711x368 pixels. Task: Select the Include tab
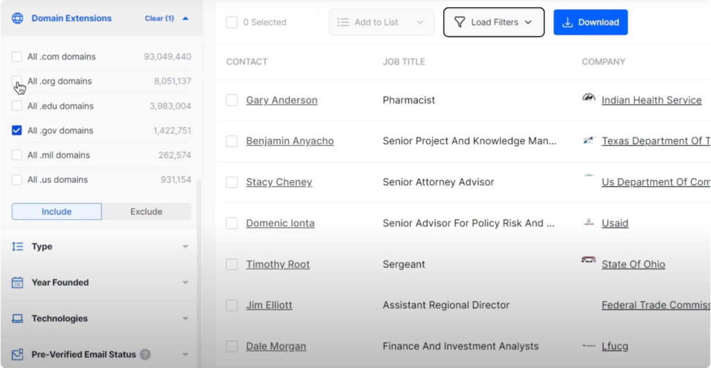[x=57, y=212]
